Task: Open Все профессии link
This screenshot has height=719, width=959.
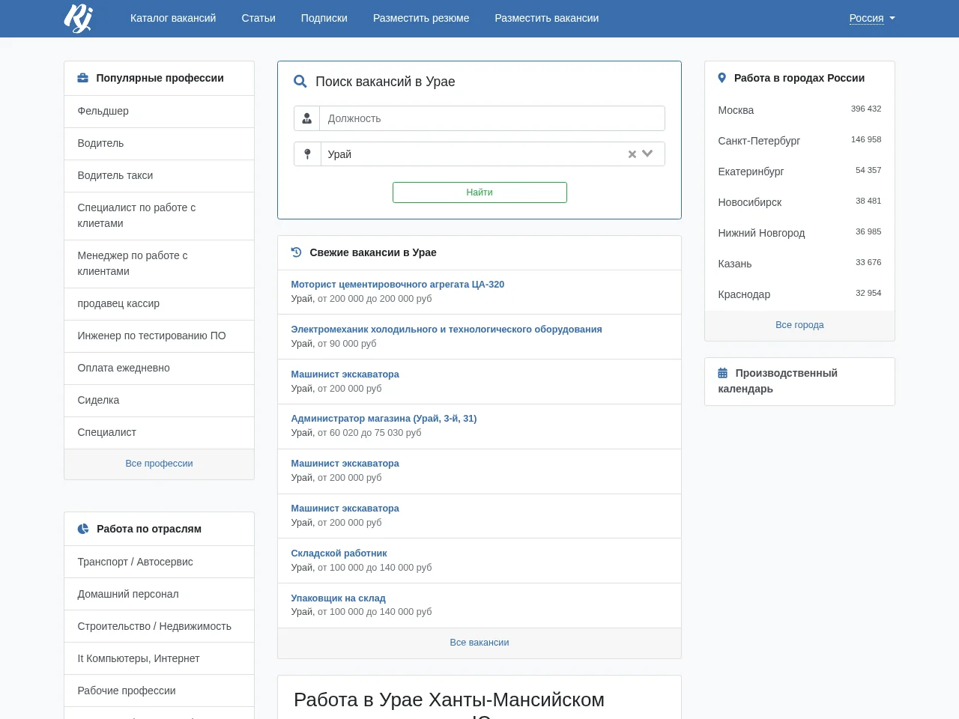Action: tap(159, 464)
